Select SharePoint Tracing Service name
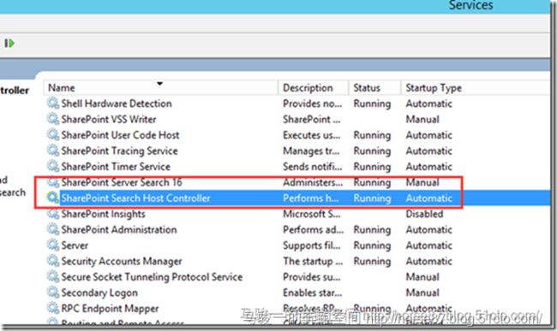Viewport: 557px width, 331px height. click(x=119, y=151)
